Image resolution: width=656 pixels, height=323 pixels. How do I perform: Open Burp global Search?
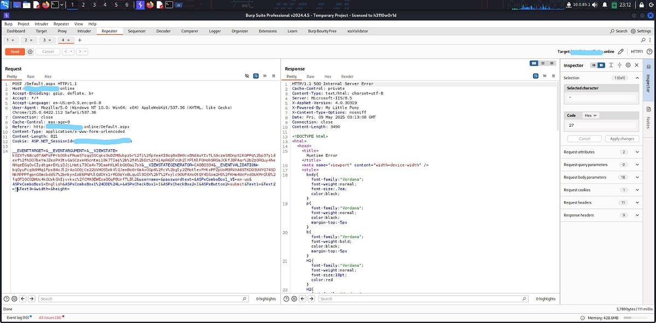tap(618, 31)
